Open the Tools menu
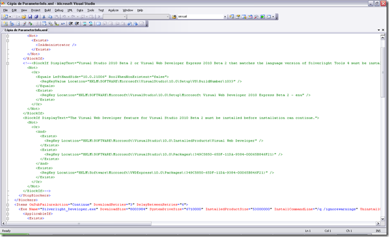Screen dimensions: 389x237 [91, 10]
